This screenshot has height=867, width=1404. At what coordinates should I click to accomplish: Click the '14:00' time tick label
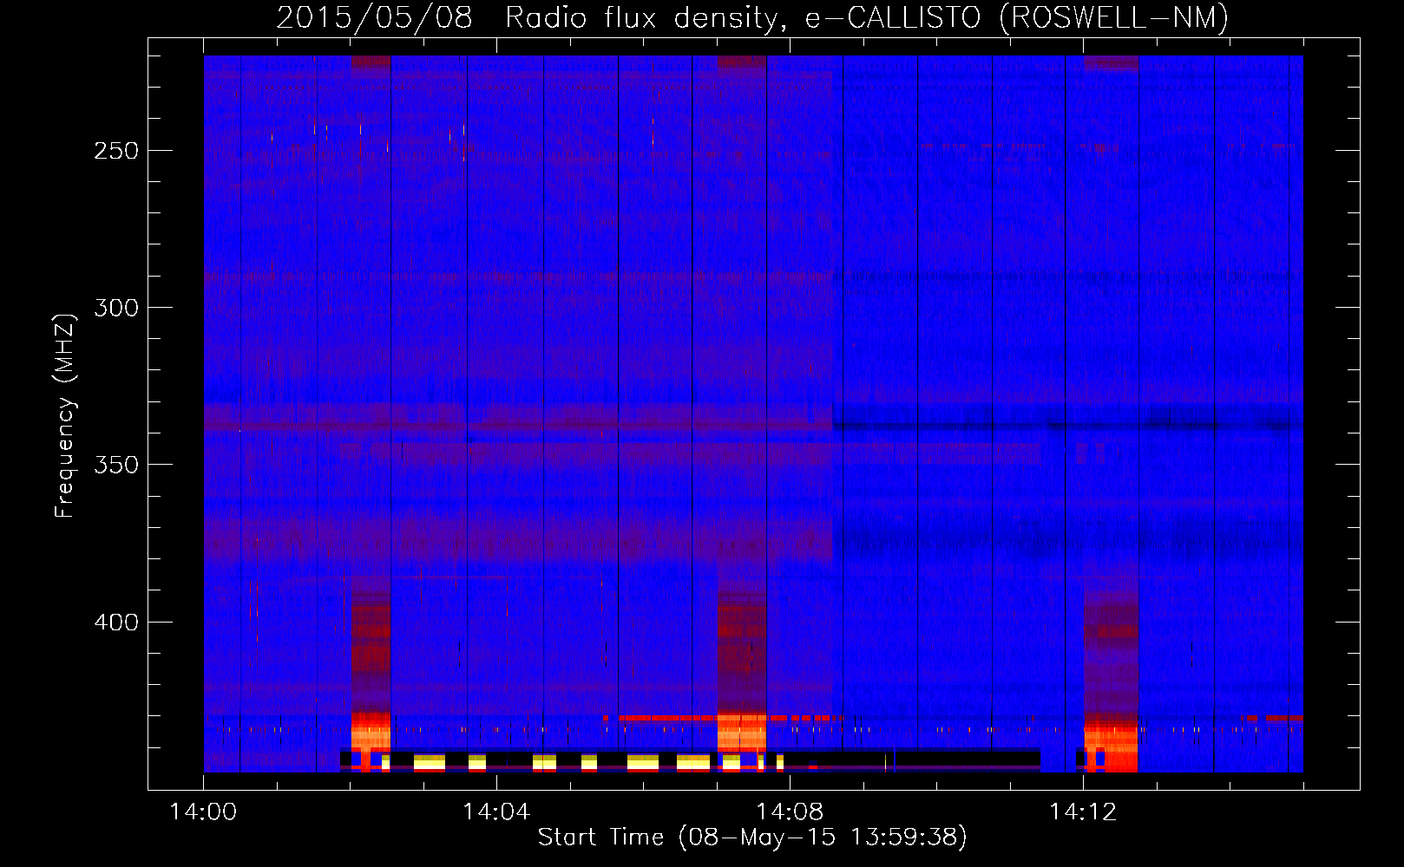pos(203,812)
